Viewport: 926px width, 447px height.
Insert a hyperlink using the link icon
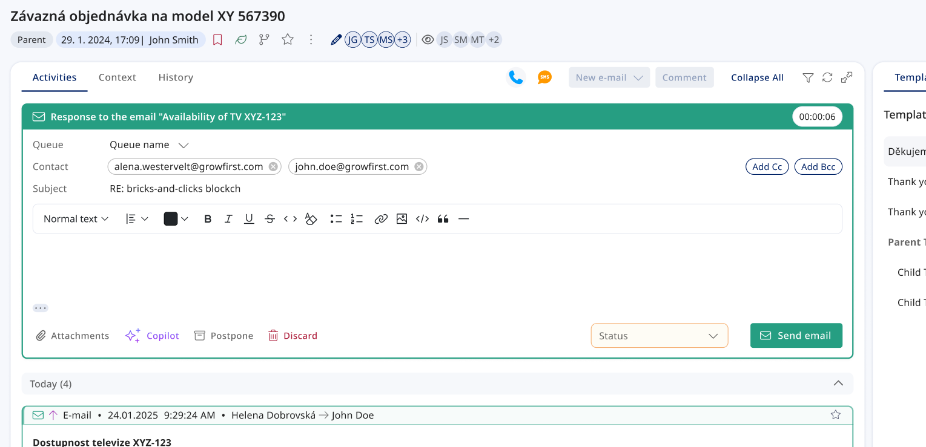tap(381, 218)
